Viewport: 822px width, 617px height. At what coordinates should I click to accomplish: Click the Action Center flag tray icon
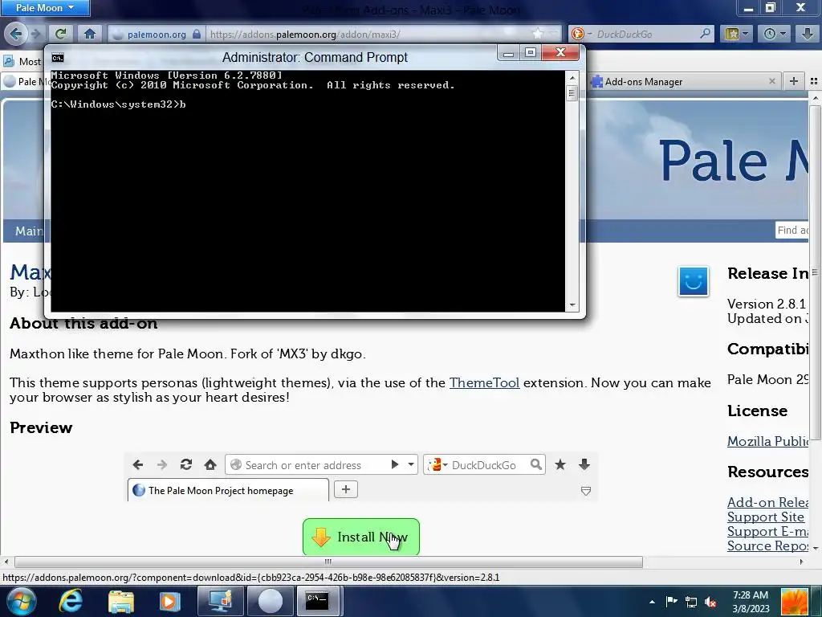[x=672, y=602]
